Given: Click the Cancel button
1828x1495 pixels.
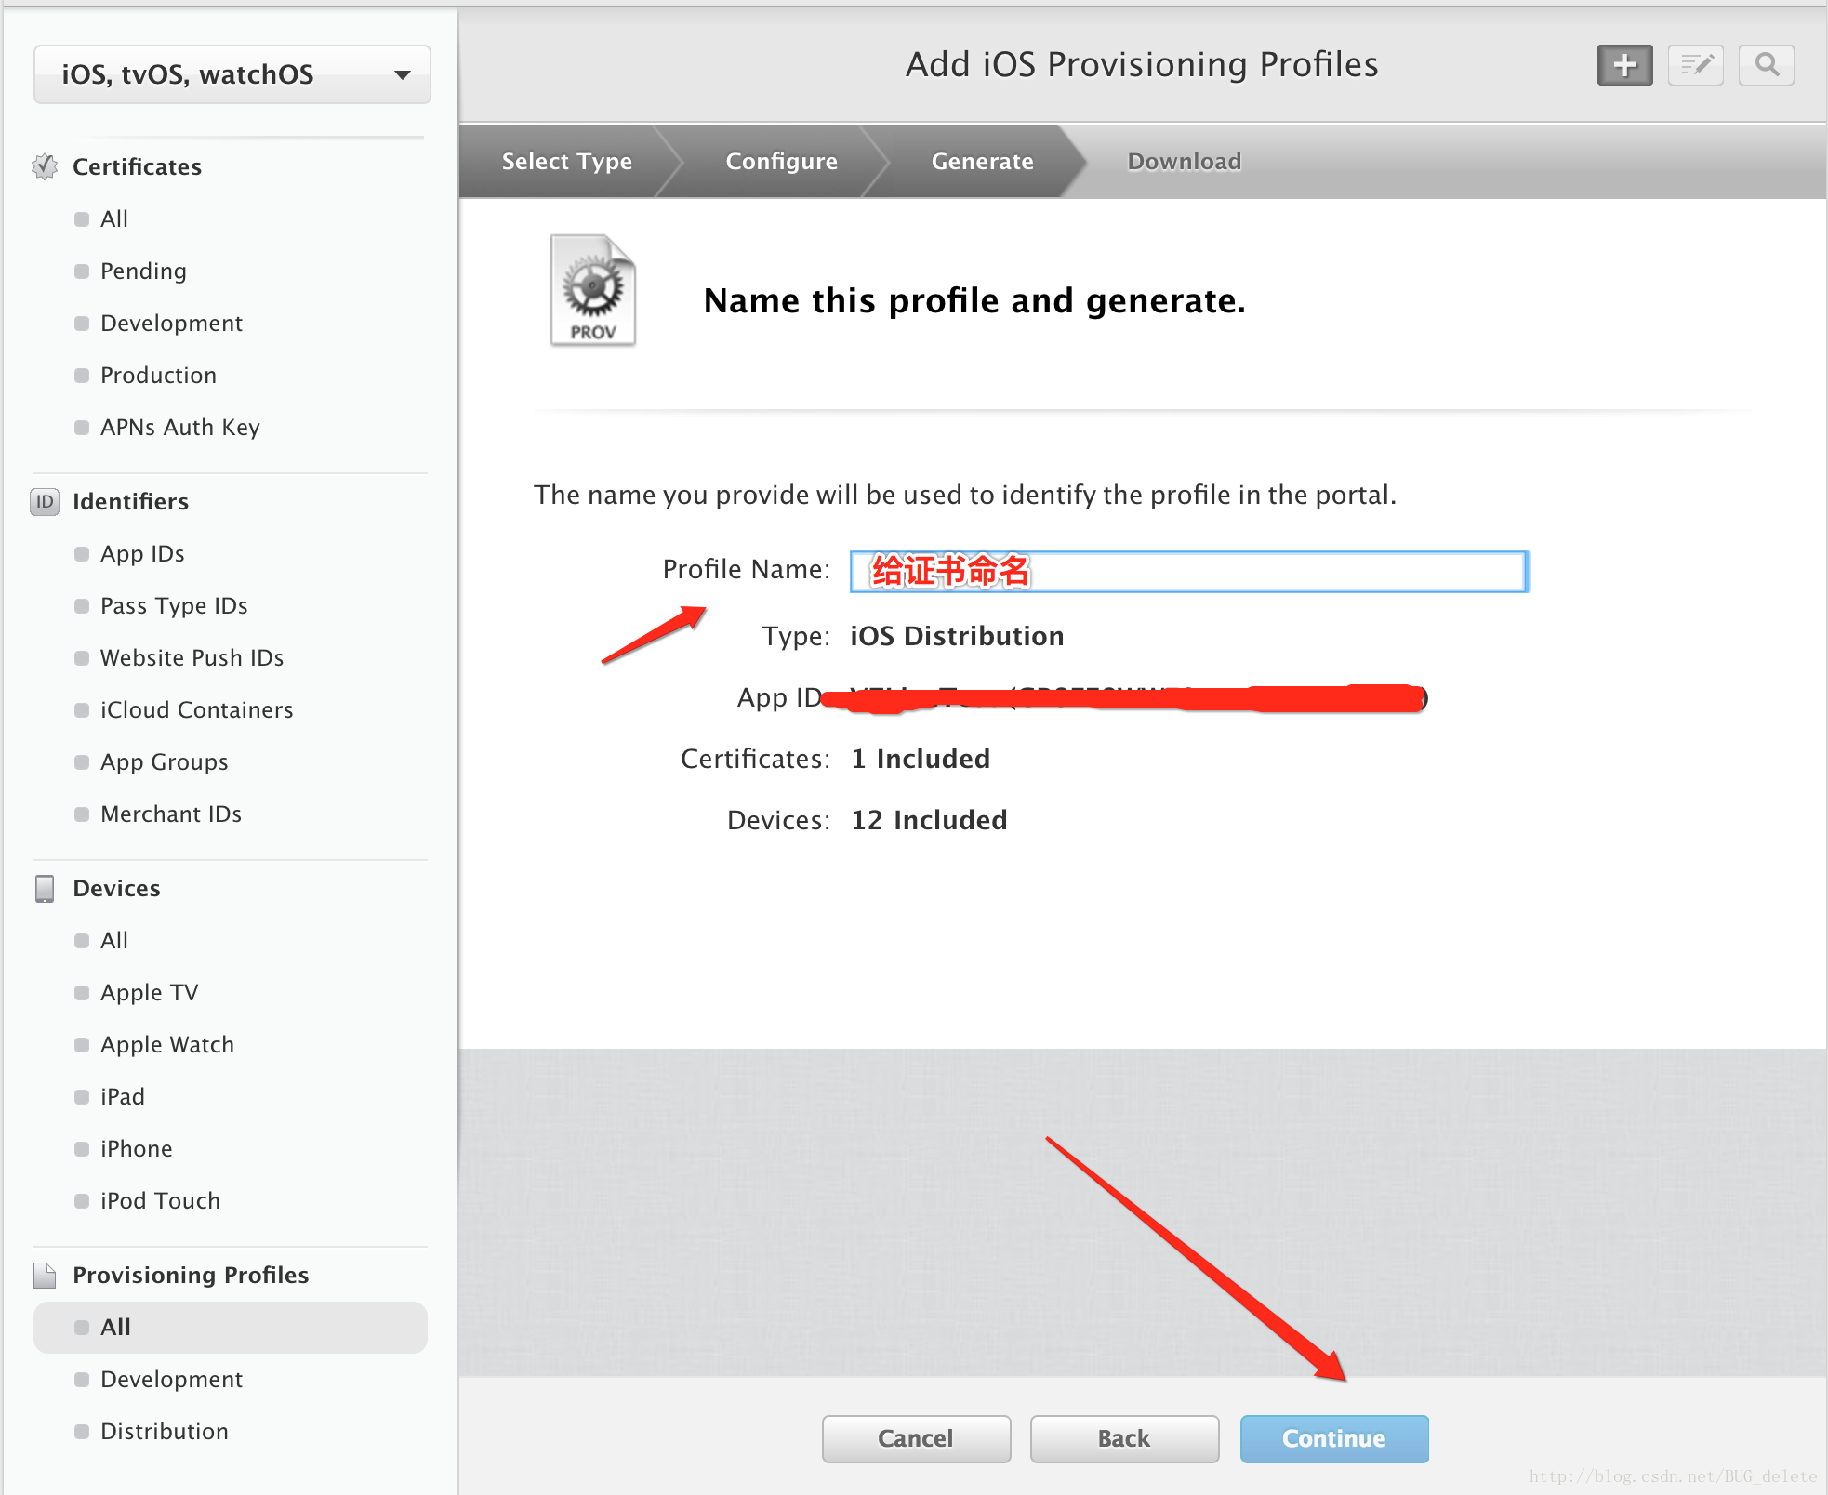Looking at the screenshot, I should click(x=916, y=1438).
